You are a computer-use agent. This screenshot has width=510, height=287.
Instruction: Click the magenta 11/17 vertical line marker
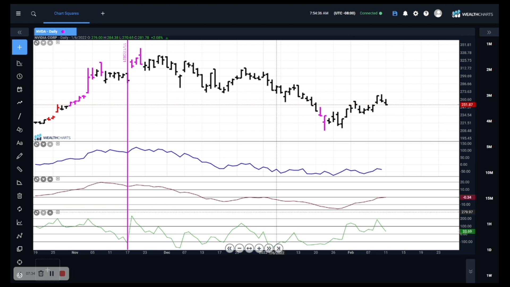(127, 145)
